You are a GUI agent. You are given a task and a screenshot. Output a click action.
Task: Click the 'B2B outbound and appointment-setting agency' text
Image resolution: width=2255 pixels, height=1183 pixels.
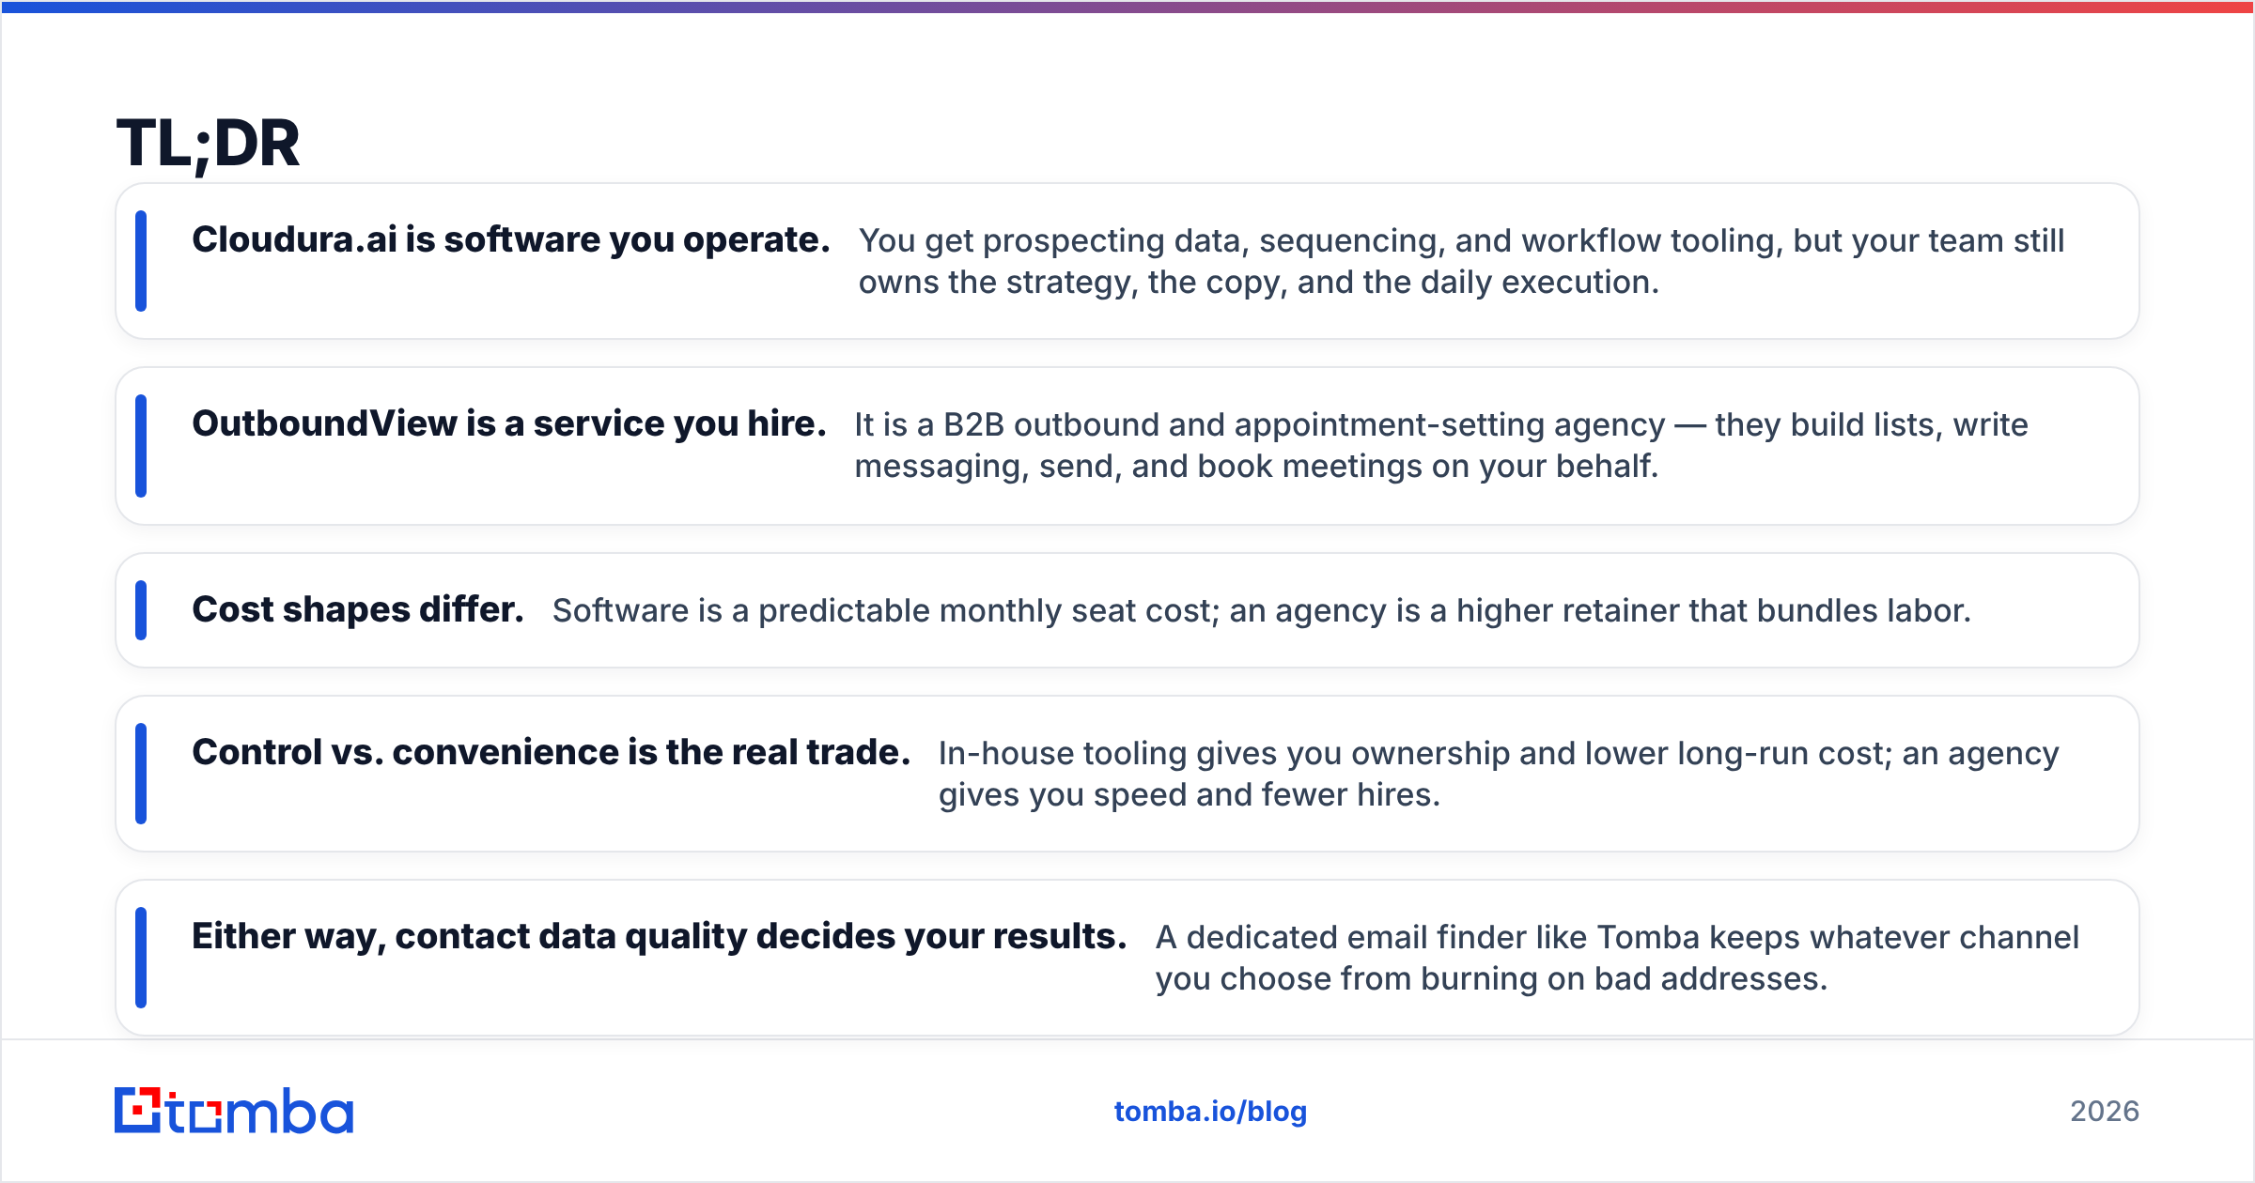pyautogui.click(x=1303, y=425)
